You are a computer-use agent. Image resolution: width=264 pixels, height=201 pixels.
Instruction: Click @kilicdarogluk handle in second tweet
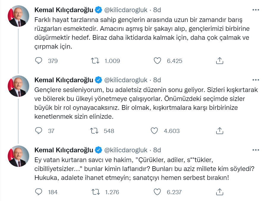[x=125, y=80]
